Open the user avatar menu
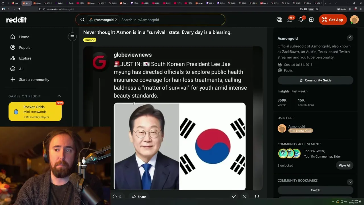 354,20
